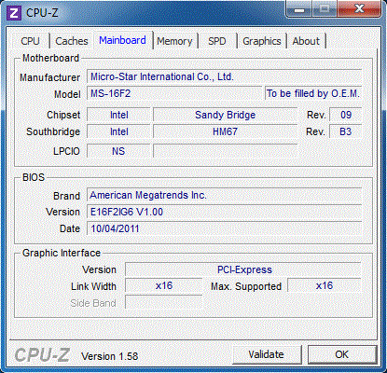Click the Motherboard group title

click(50, 58)
